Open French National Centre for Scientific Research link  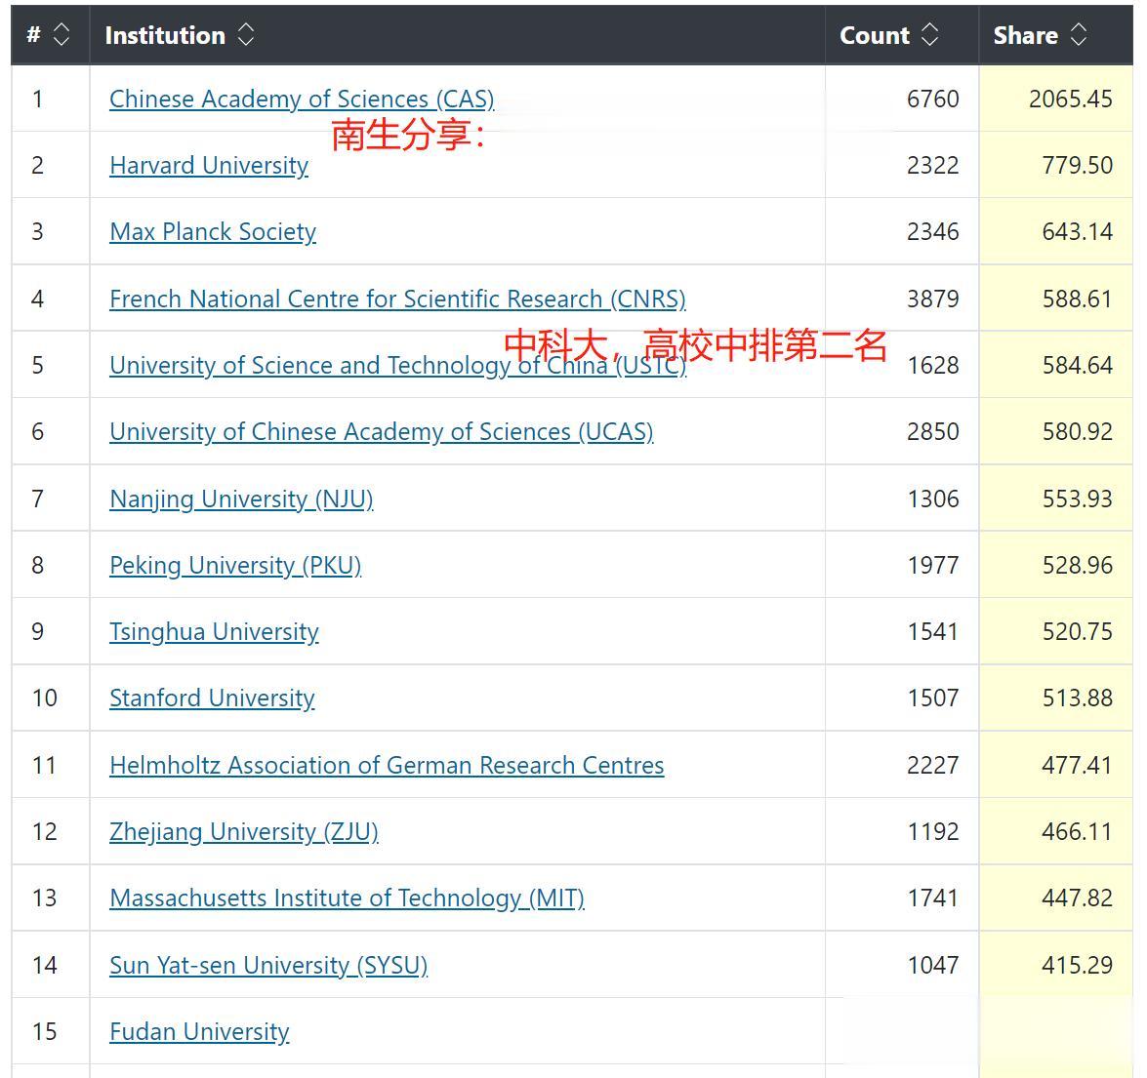coord(397,299)
